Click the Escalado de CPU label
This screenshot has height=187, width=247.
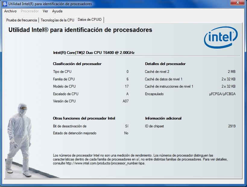66,94
